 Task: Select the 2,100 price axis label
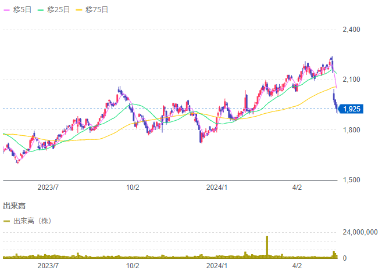(352, 80)
